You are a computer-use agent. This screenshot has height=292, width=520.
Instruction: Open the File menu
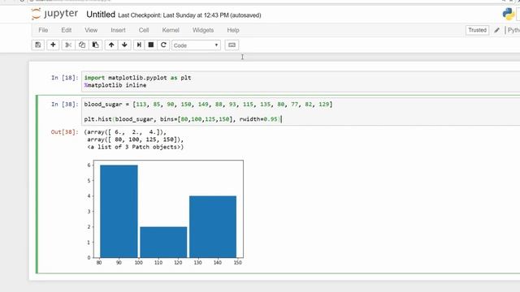pyautogui.click(x=43, y=30)
